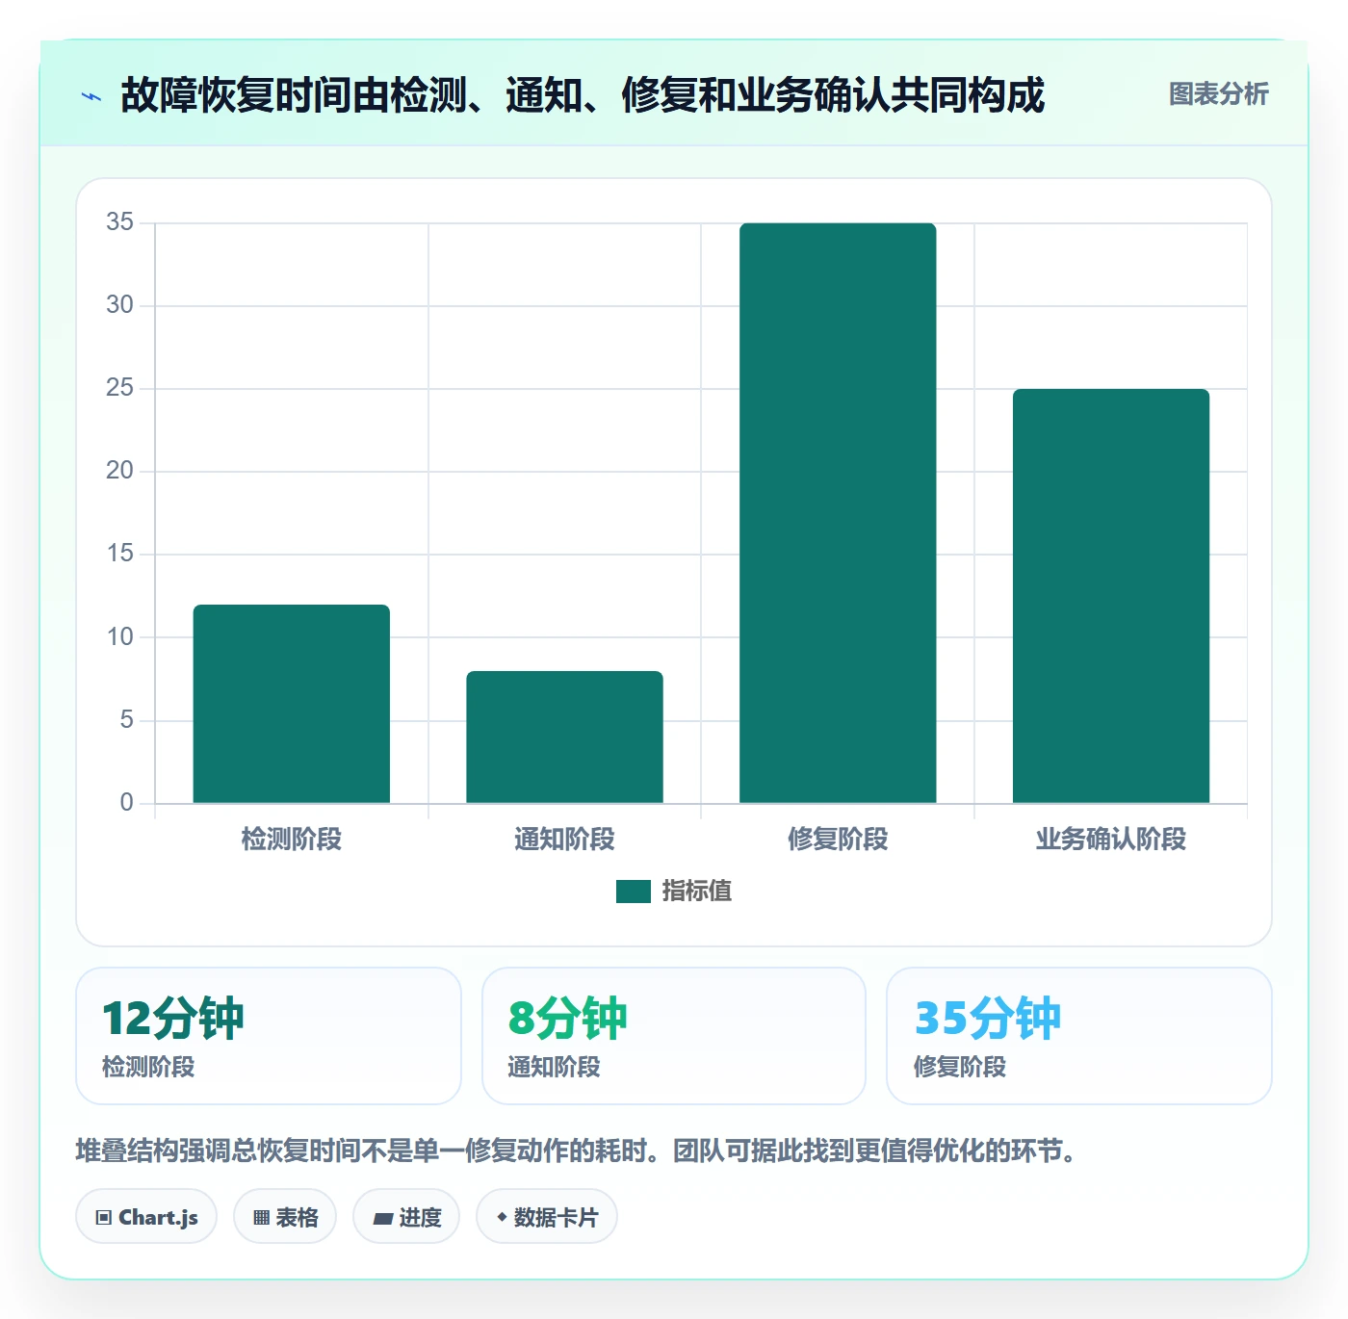Select the 检测阶段 bar in the chart
The height and width of the screenshot is (1319, 1348).
pos(292,704)
